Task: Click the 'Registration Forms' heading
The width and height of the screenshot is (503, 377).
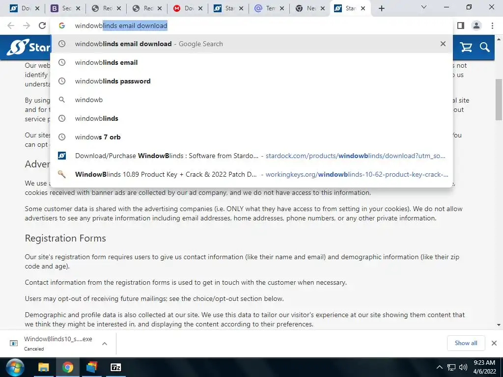Action: coord(65,238)
